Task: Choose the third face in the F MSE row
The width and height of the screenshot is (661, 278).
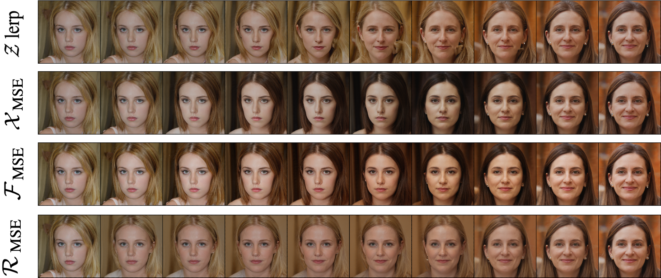Action: pos(194,174)
